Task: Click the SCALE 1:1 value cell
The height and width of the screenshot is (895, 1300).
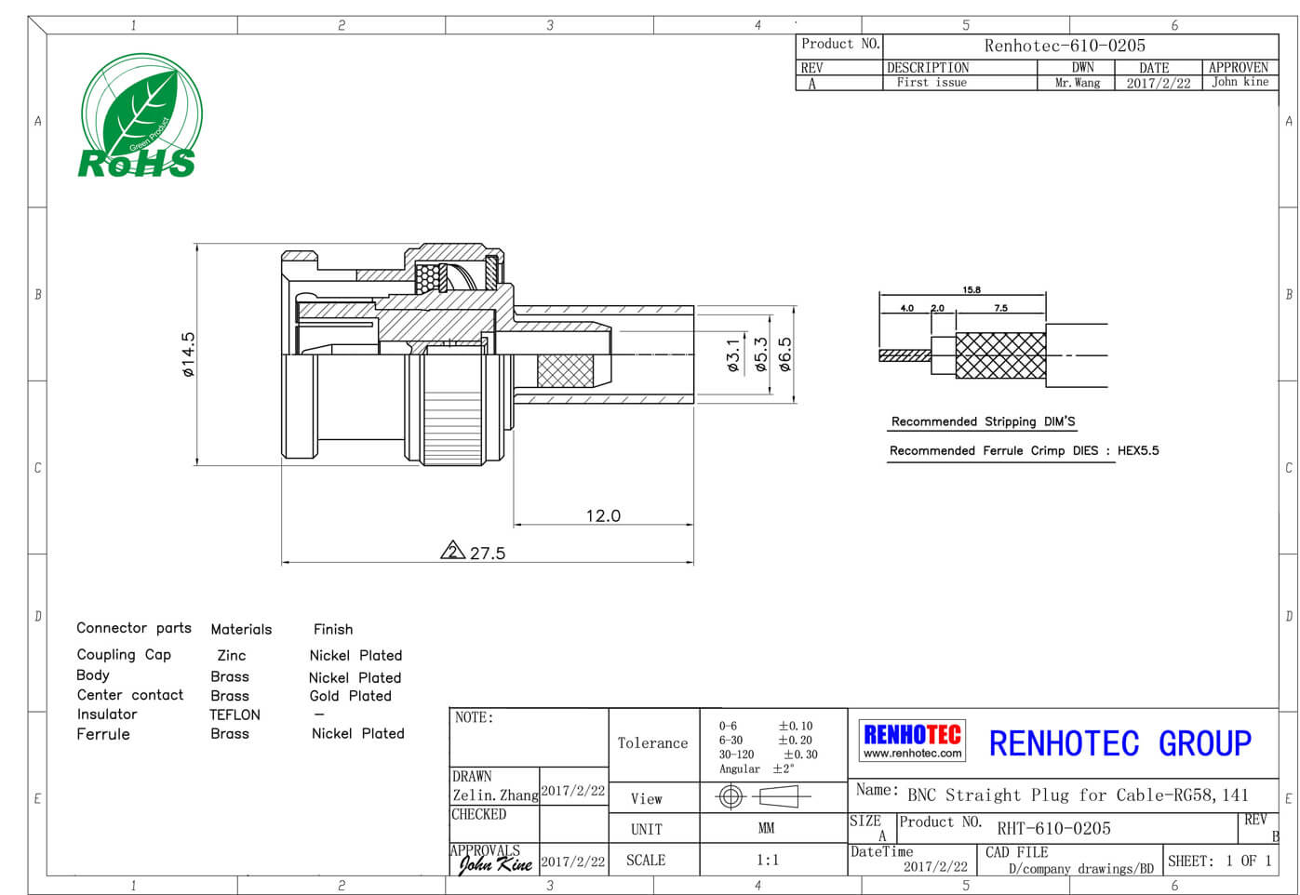Action: (x=767, y=860)
